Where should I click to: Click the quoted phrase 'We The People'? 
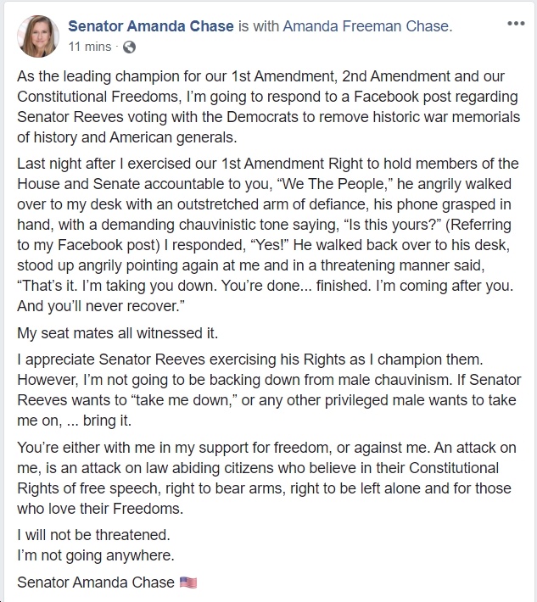click(338, 184)
